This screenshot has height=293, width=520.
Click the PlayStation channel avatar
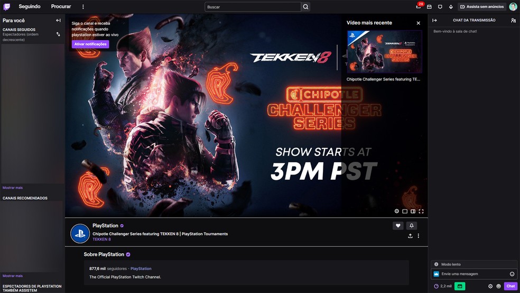80,234
